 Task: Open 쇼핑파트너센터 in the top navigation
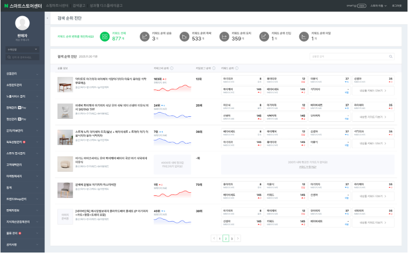pyautogui.click(x=57, y=5)
